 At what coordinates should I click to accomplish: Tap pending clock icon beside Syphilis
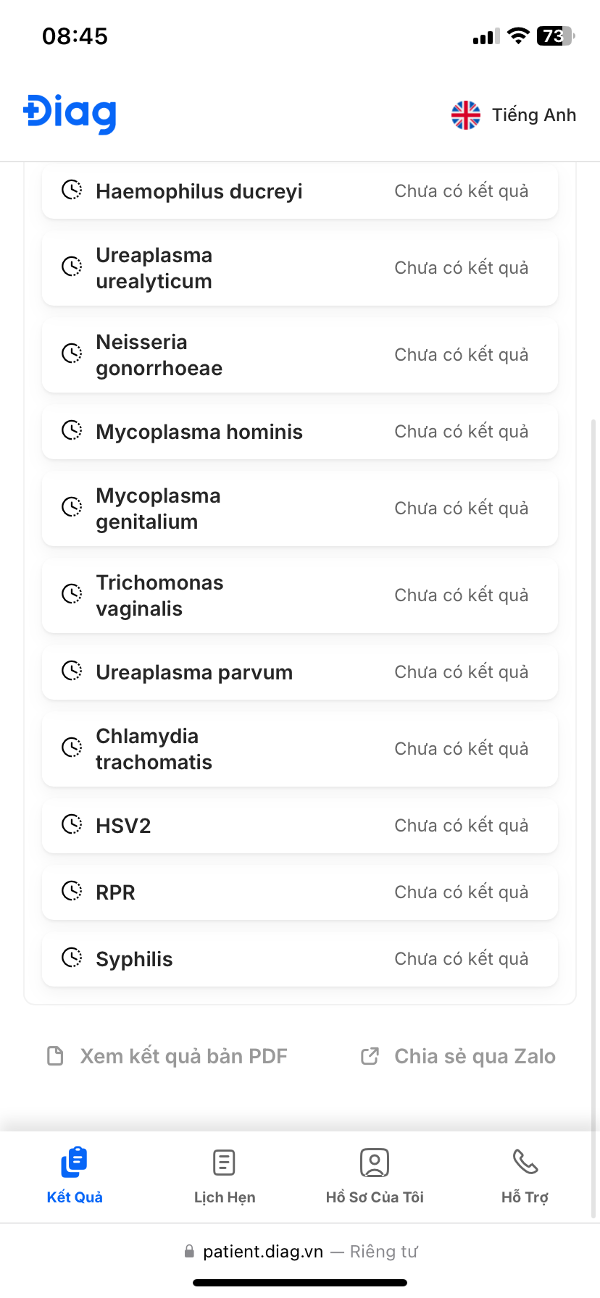coord(72,958)
